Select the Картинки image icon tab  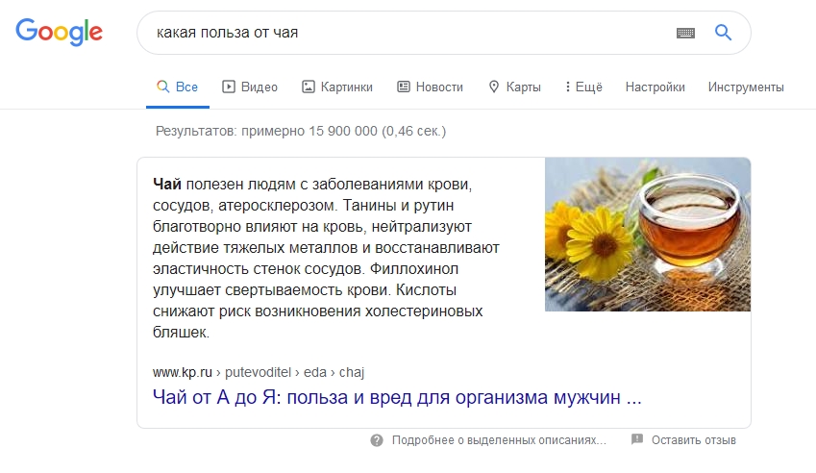coord(309,87)
